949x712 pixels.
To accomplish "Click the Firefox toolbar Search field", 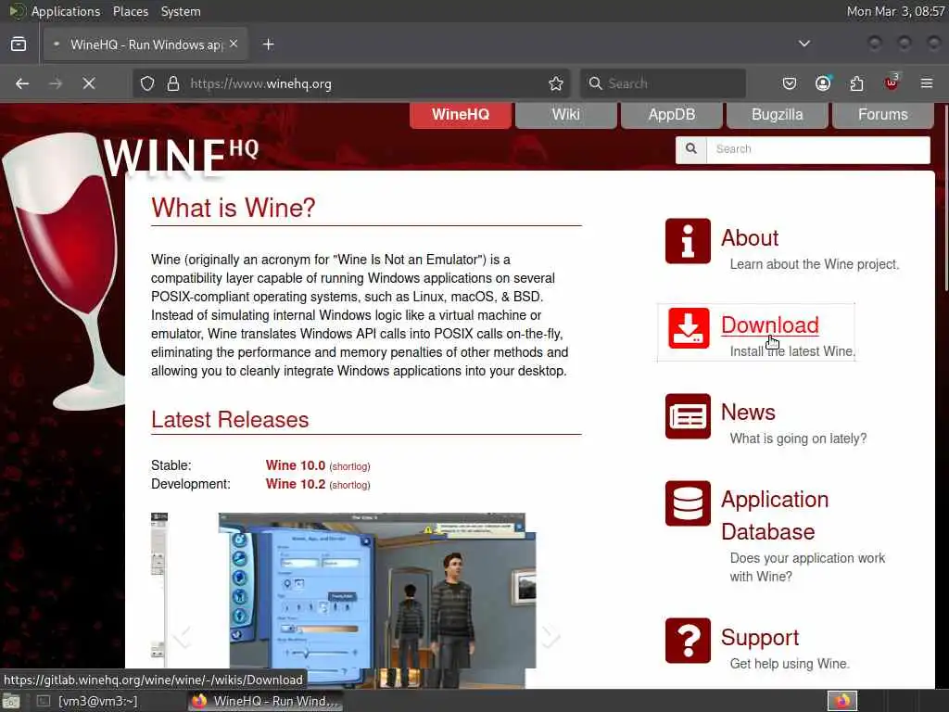I will pyautogui.click(x=664, y=83).
